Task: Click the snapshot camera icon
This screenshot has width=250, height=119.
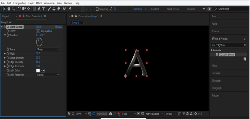Action: click(110, 114)
